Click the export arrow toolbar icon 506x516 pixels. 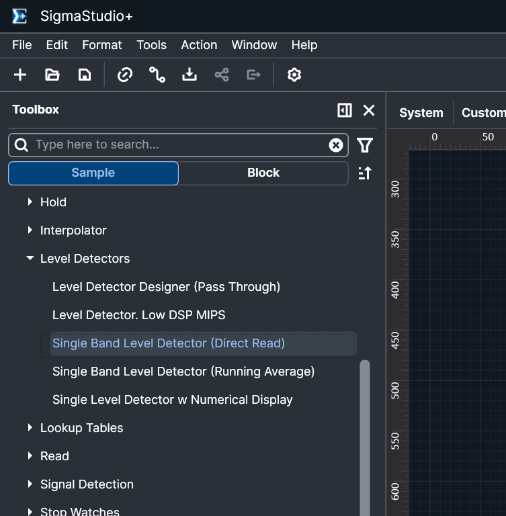click(253, 75)
